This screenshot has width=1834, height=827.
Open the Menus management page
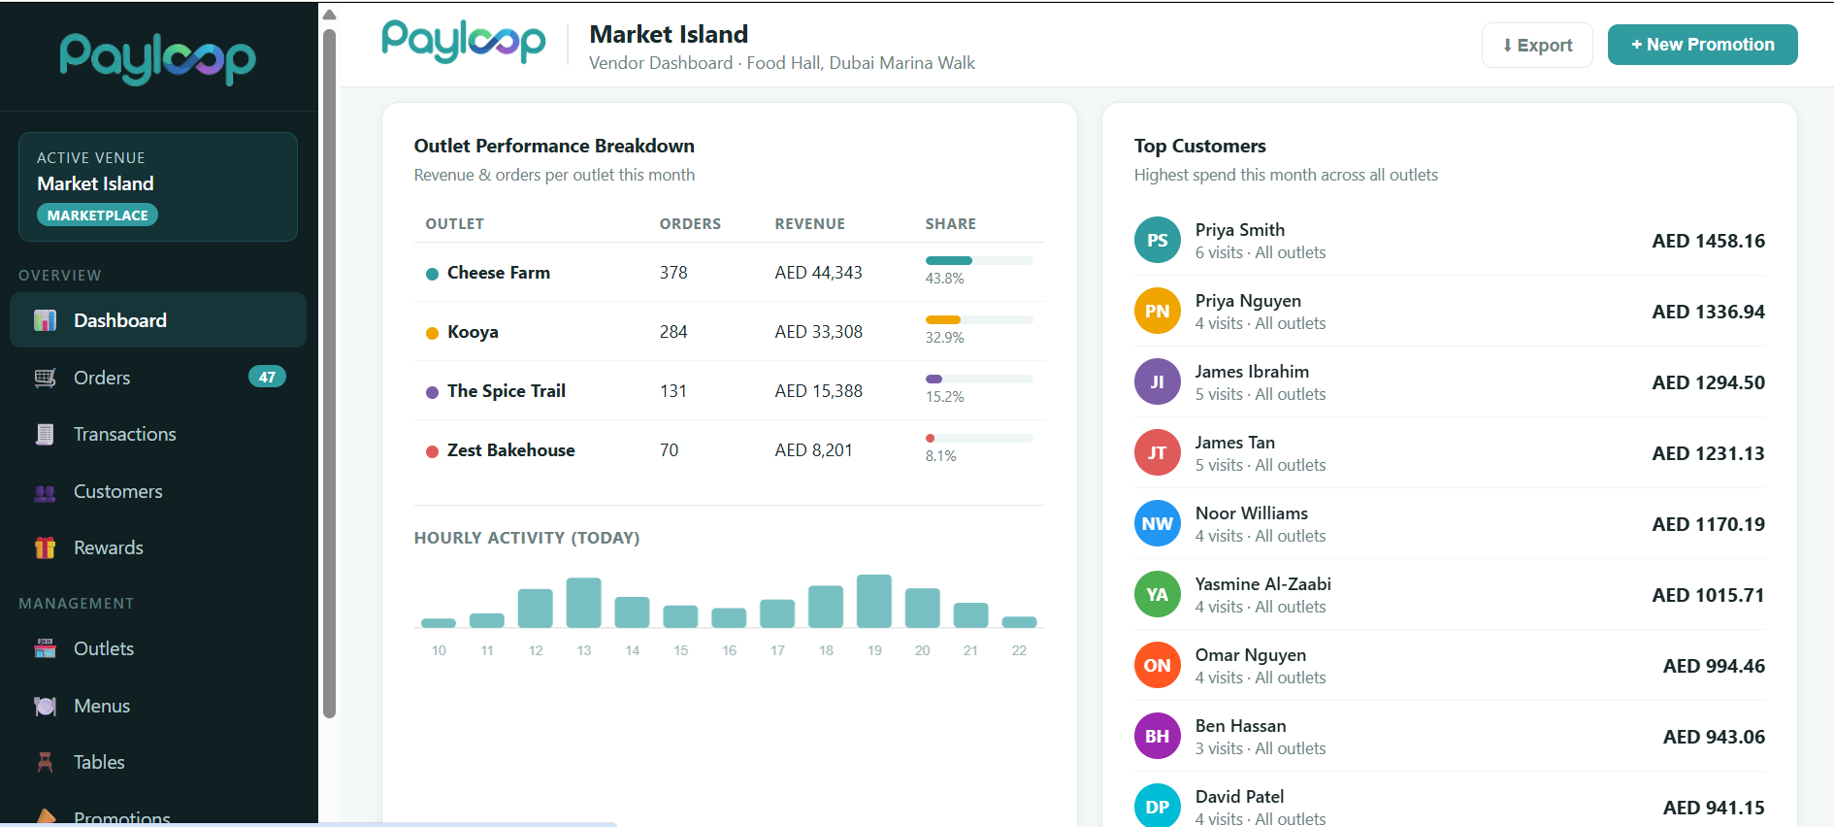point(158,706)
